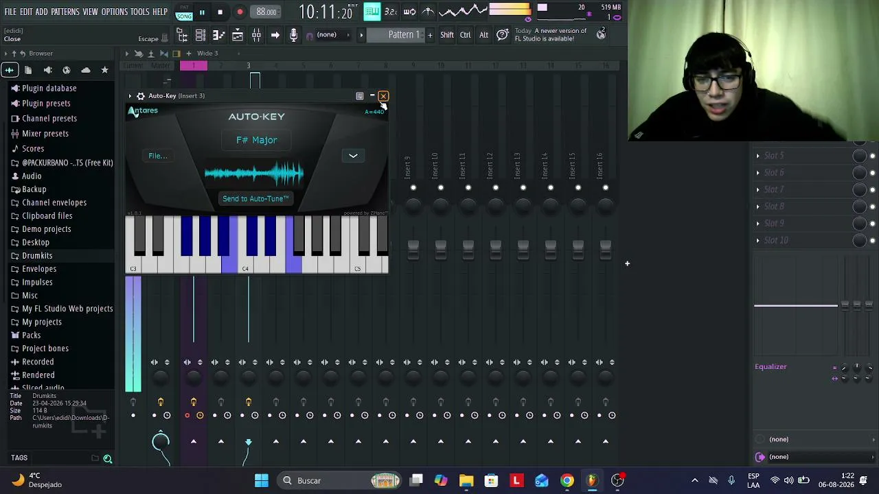Select the browser speaker sounds tab icon
Screen dimensions: 879x494
pos(47,70)
